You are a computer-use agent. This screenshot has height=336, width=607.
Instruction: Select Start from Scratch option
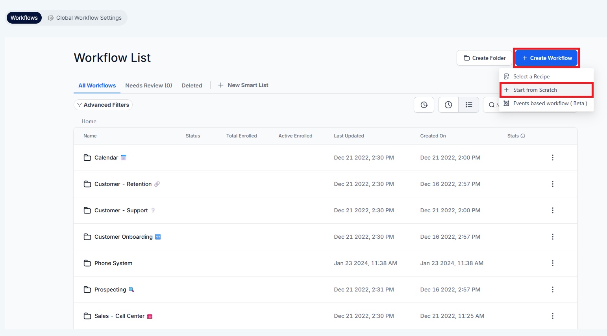[x=546, y=90]
